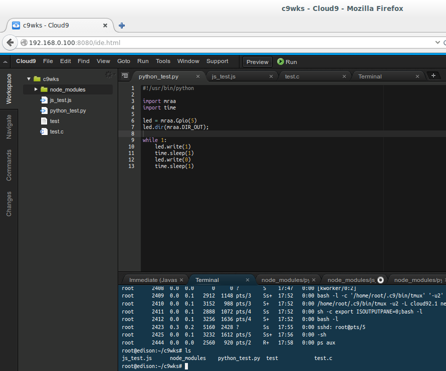Open the address bar dropdown chevron
This screenshot has width=446, height=371.
coord(437,42)
